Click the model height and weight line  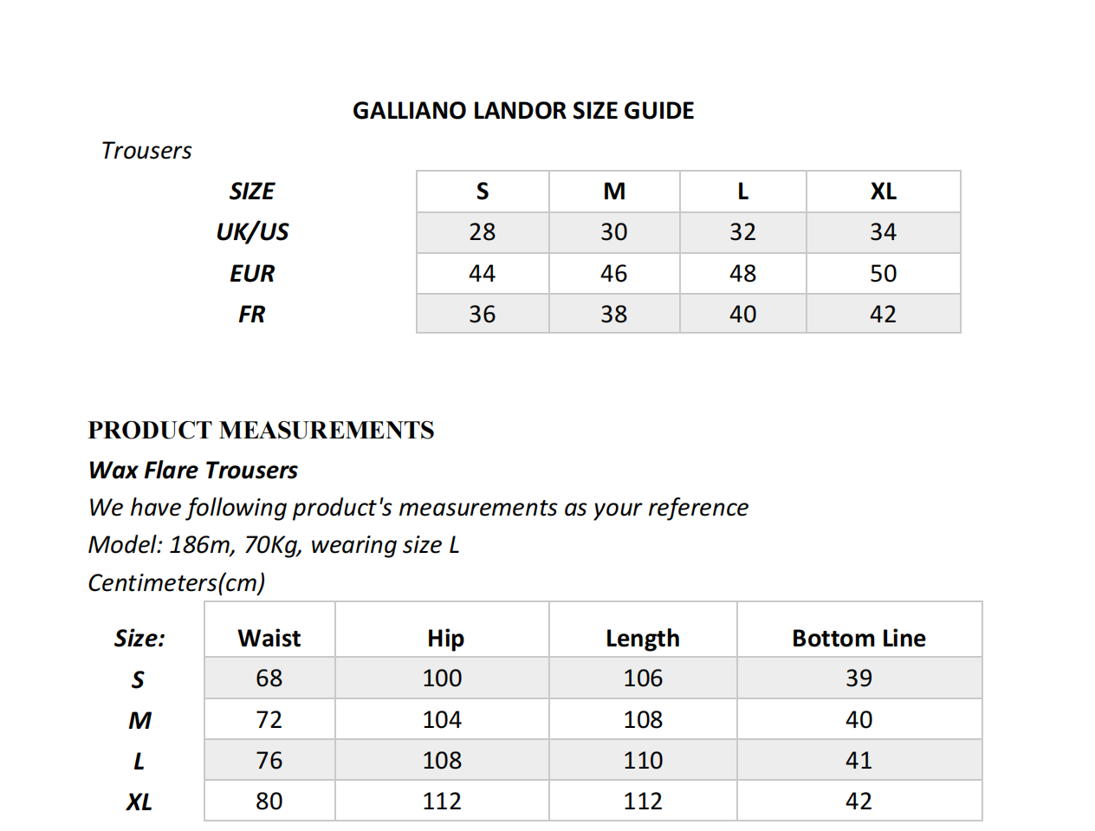point(274,545)
